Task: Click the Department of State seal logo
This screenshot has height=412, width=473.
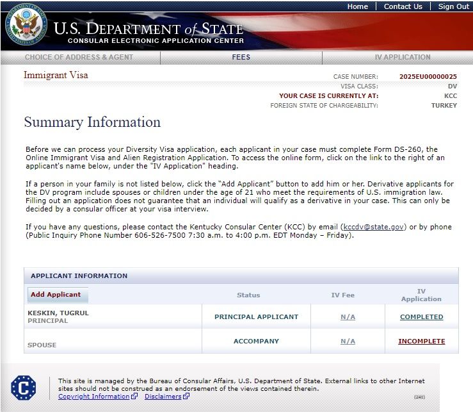Action: point(26,26)
